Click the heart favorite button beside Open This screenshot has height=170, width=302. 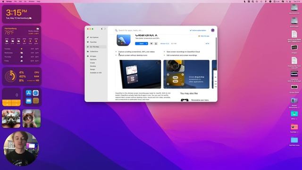(x=151, y=43)
